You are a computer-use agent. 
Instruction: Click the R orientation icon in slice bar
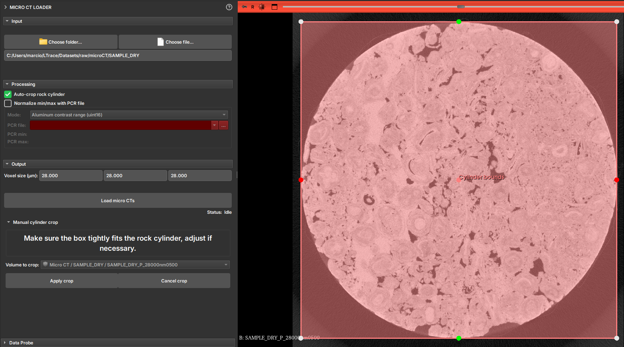253,7
